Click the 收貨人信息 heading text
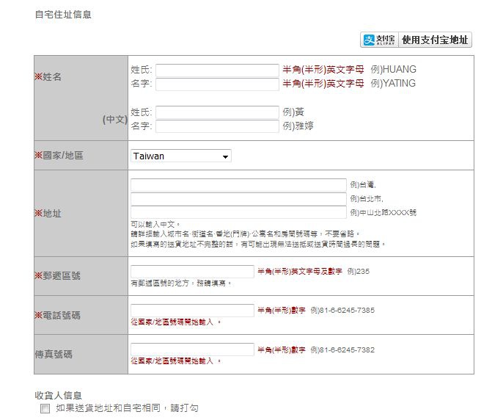 pos(58,395)
